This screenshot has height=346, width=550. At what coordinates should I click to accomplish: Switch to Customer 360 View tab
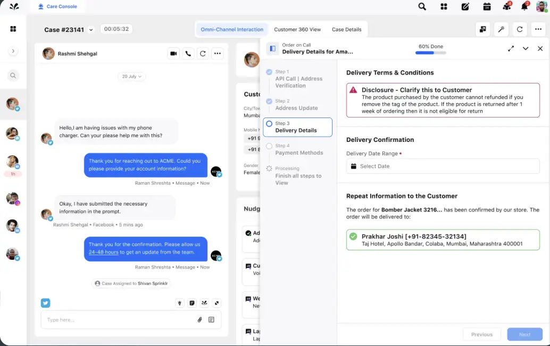click(x=297, y=29)
